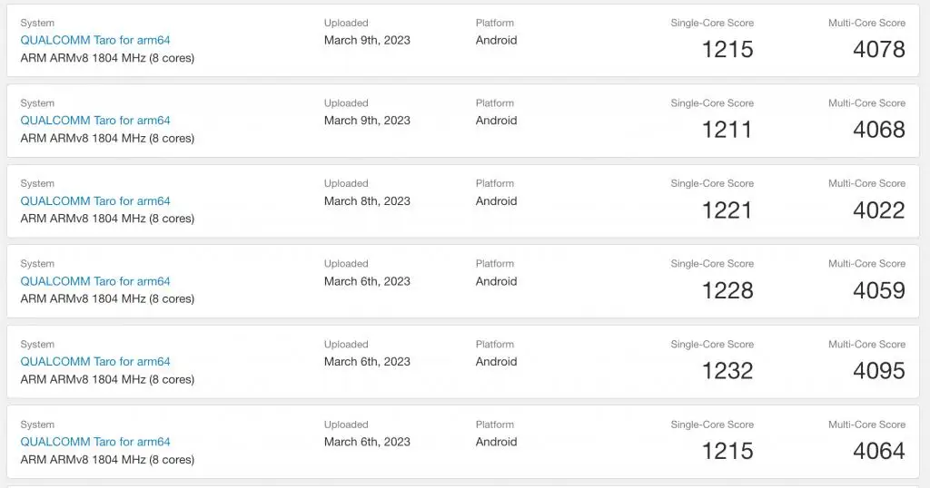930x488 pixels.
Task: Click the 4064 multi-core score value
Action: click(879, 452)
